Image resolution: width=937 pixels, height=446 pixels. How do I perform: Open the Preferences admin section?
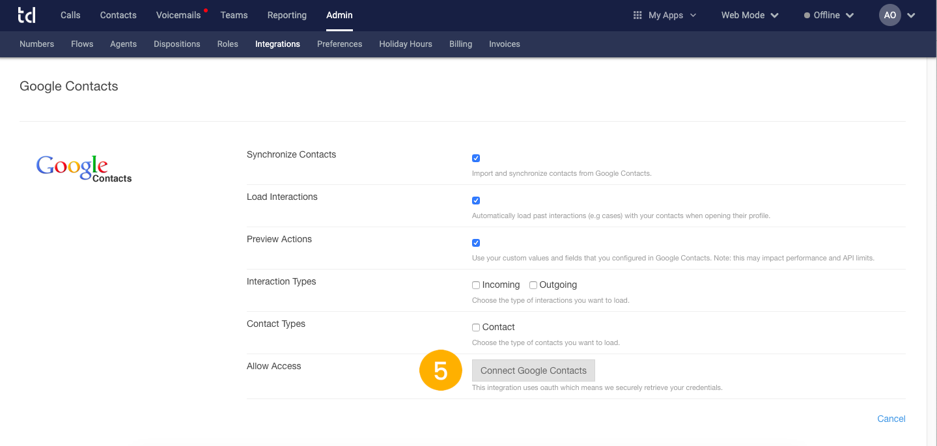coord(340,44)
